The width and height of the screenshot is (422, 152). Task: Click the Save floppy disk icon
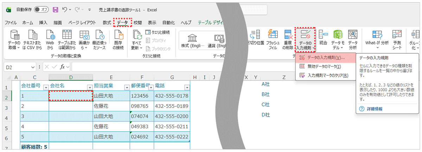(55, 9)
